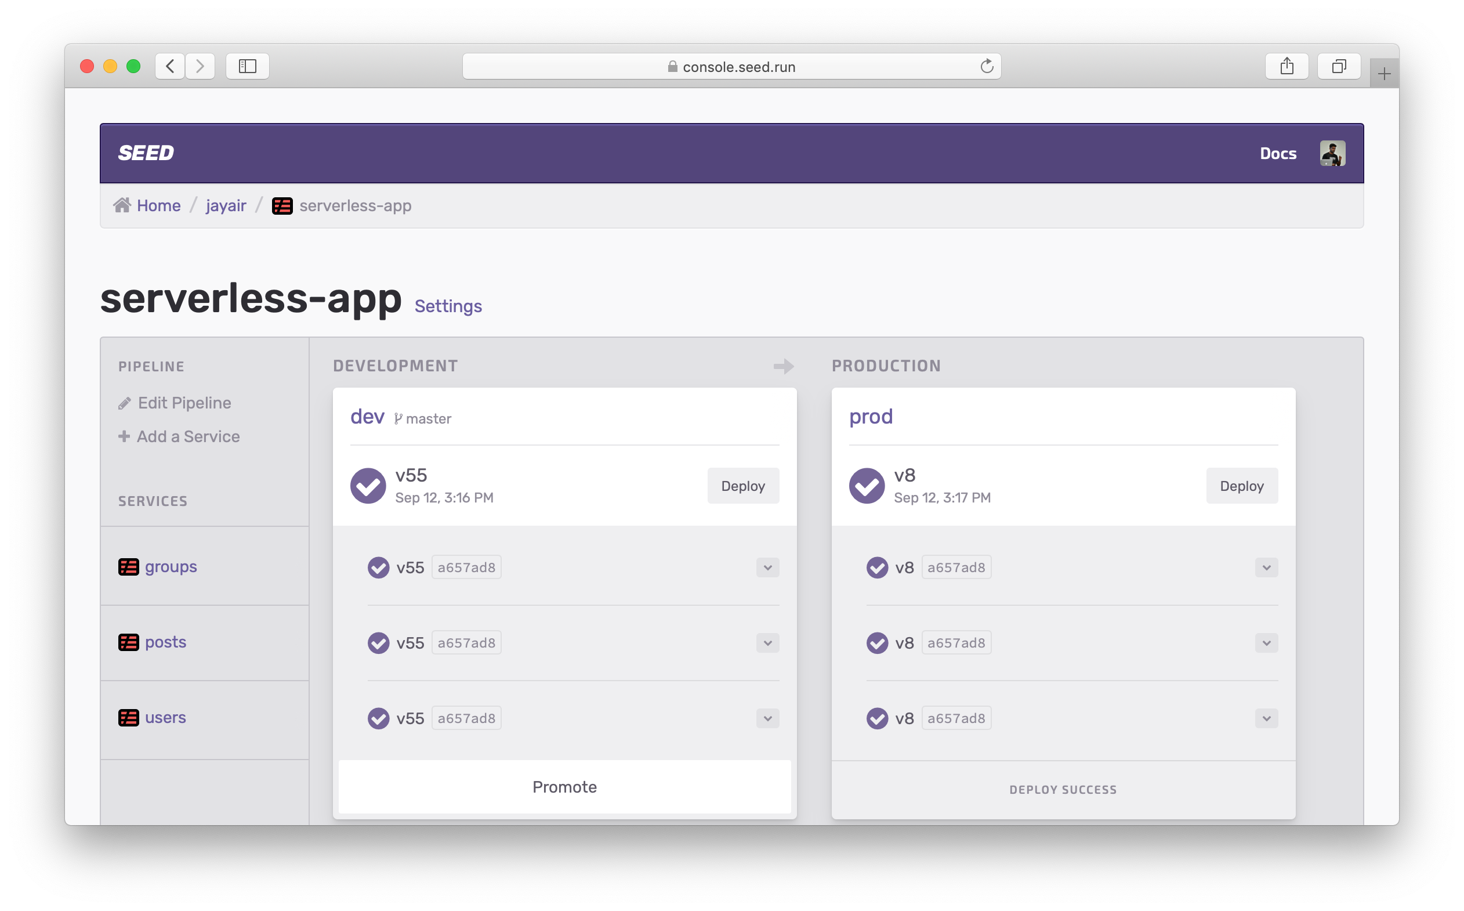Image resolution: width=1464 pixels, height=911 pixels.
Task: Go to jayair in the breadcrumb
Action: coord(226,205)
